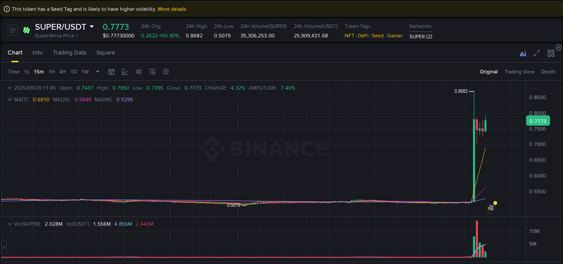Toggle the favorite star for SUPER/USDT
563x264 pixels.
coord(13,30)
